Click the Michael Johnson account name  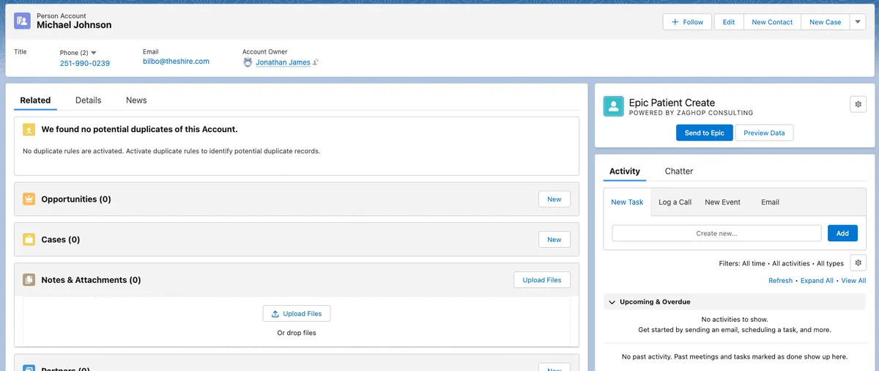[x=74, y=25]
